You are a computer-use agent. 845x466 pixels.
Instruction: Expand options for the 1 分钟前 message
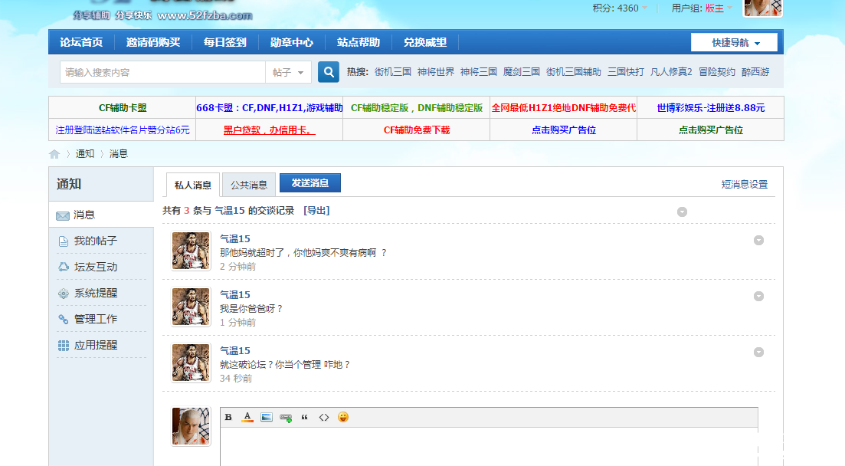tap(758, 296)
